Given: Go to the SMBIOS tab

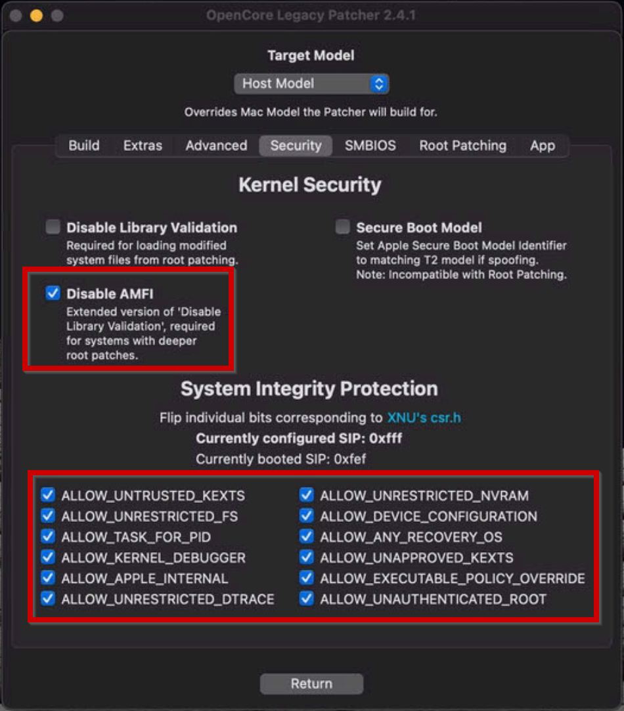Looking at the screenshot, I should click(x=370, y=146).
